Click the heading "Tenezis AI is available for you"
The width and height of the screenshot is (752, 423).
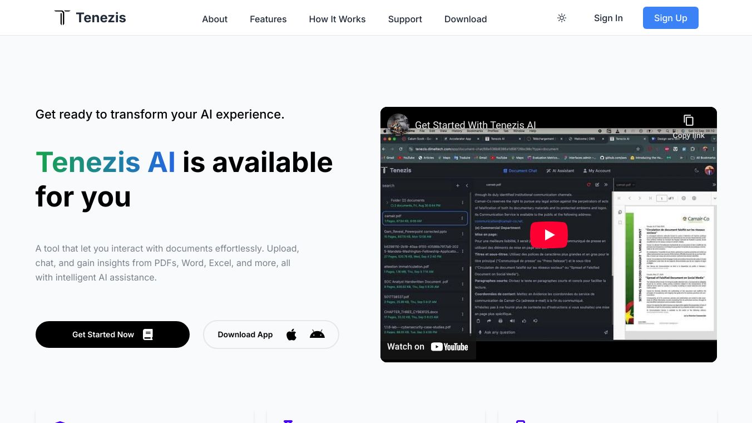point(184,179)
